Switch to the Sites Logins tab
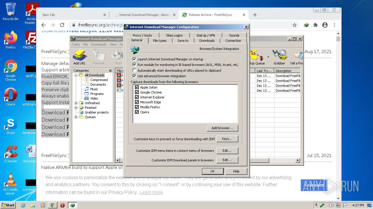 [x=174, y=35]
